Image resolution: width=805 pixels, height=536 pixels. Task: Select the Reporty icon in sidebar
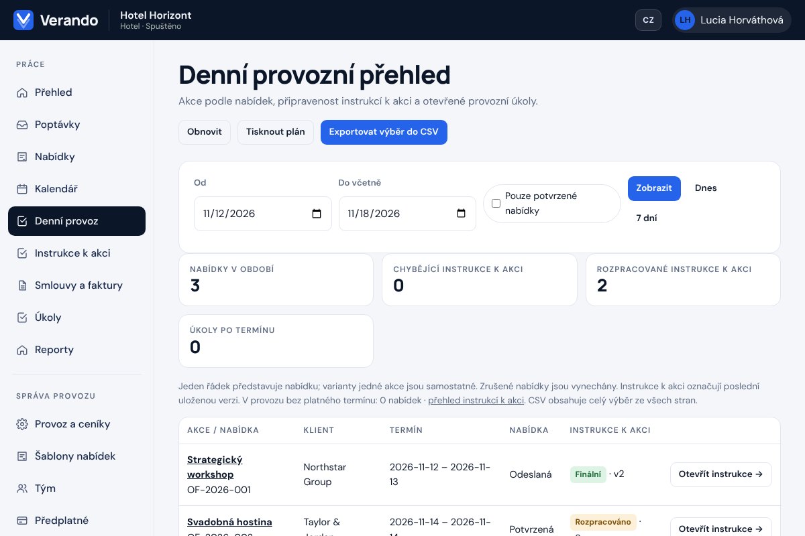22,350
